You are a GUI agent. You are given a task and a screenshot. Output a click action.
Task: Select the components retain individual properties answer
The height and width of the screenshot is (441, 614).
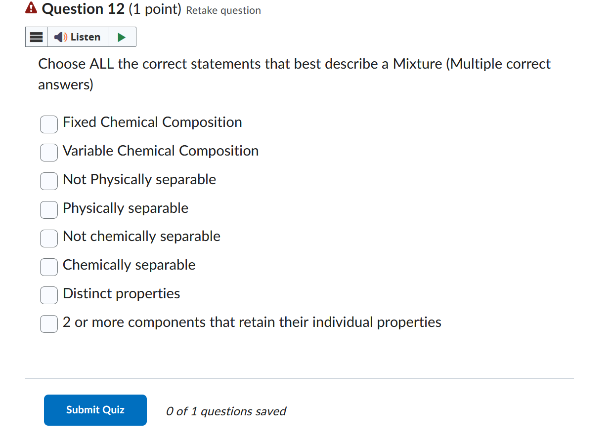tap(48, 324)
